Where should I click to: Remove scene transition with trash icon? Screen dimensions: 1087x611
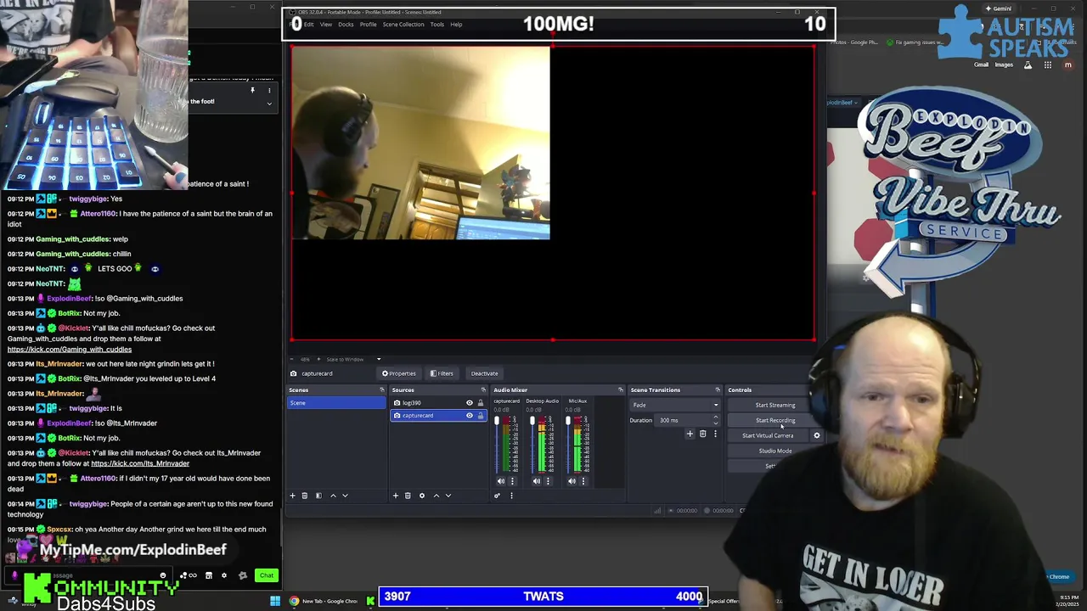(702, 434)
